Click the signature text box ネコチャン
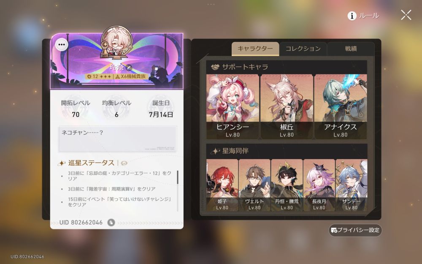422x264 pixels. tap(118, 139)
